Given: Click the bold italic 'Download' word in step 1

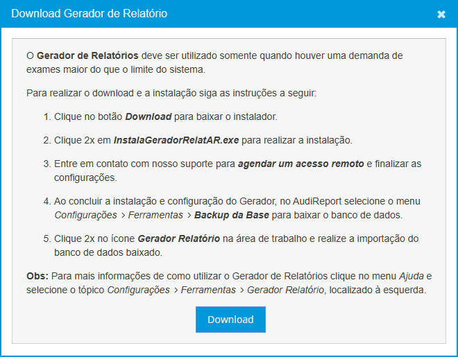Looking at the screenshot, I should pos(149,116).
